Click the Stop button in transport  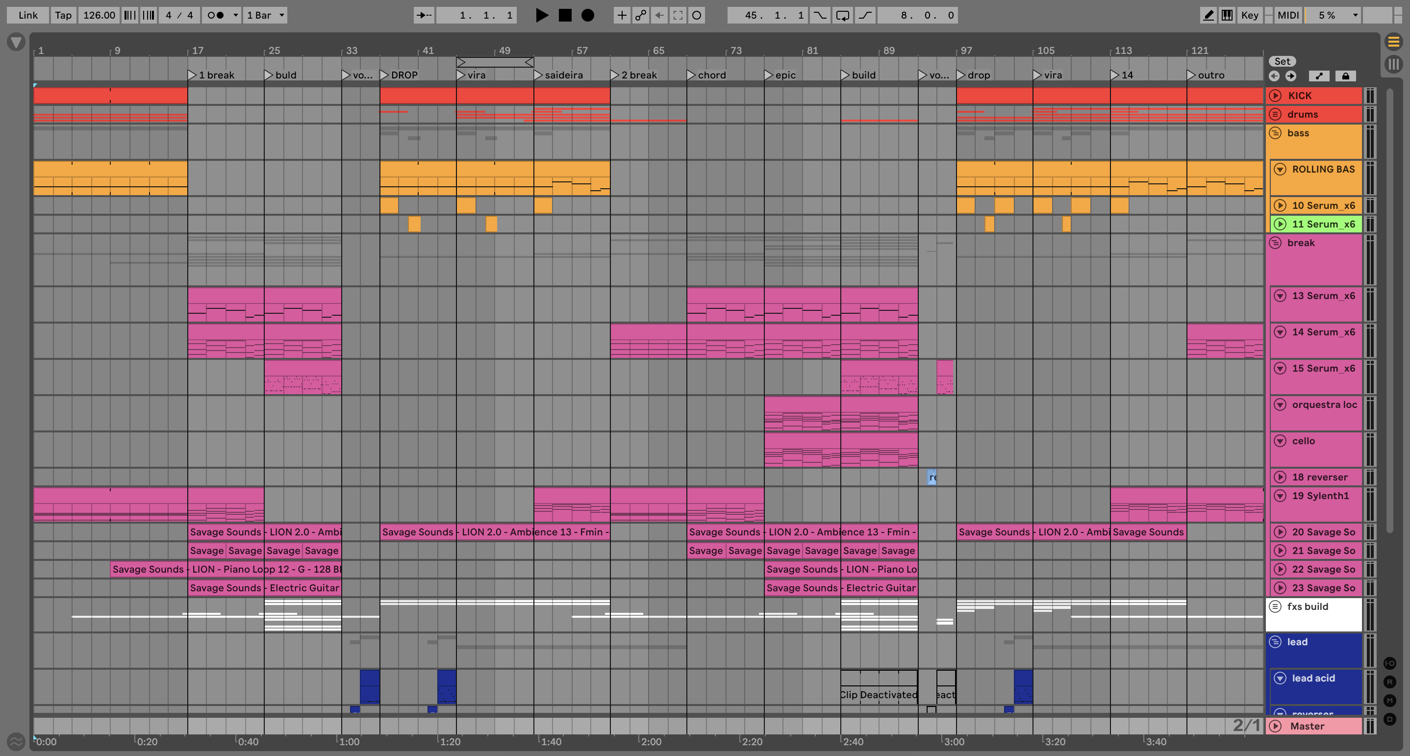coord(565,15)
